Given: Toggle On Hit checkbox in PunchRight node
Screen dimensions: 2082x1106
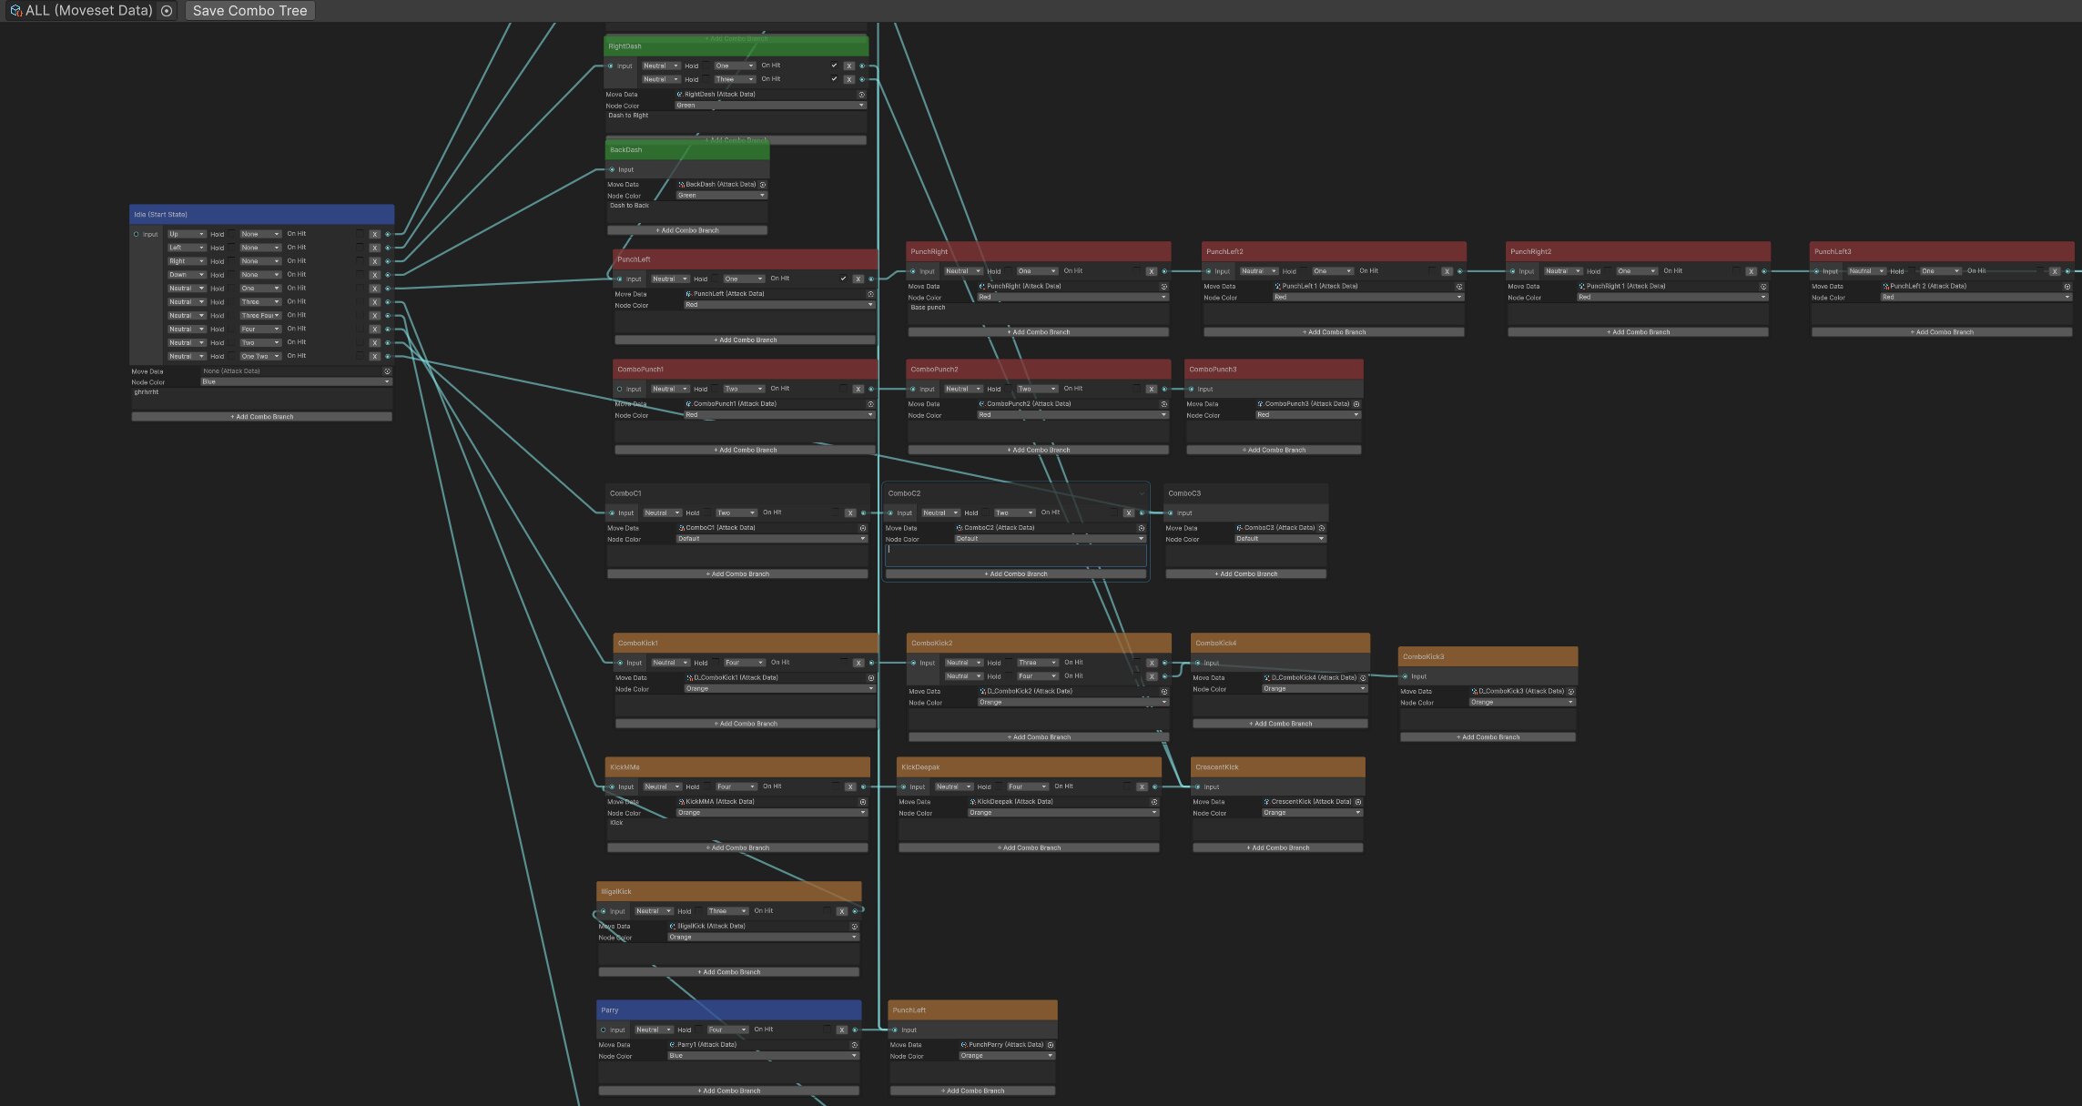Looking at the screenshot, I should tap(1136, 270).
